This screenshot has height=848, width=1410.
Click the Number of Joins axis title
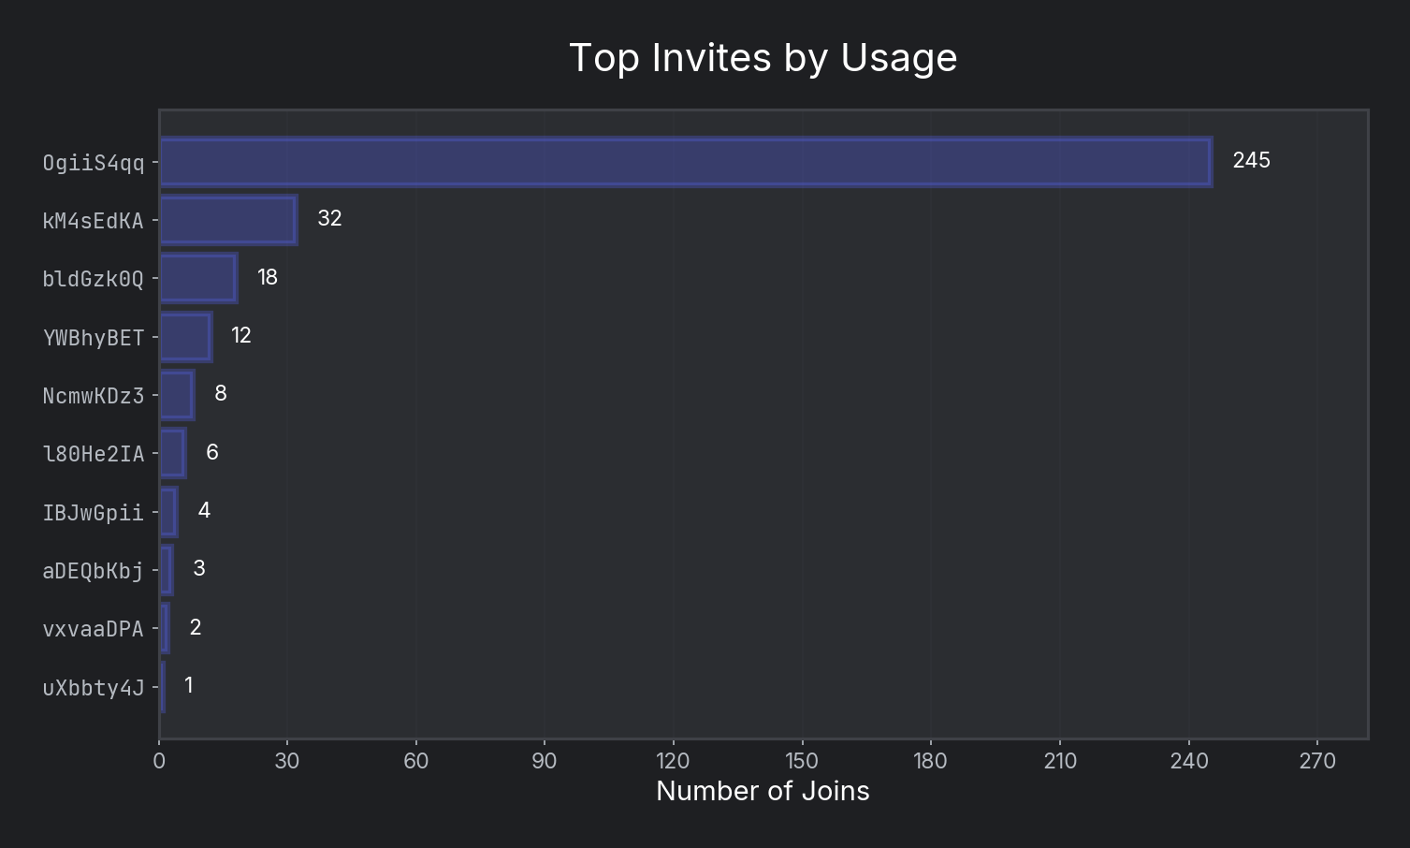point(763,792)
